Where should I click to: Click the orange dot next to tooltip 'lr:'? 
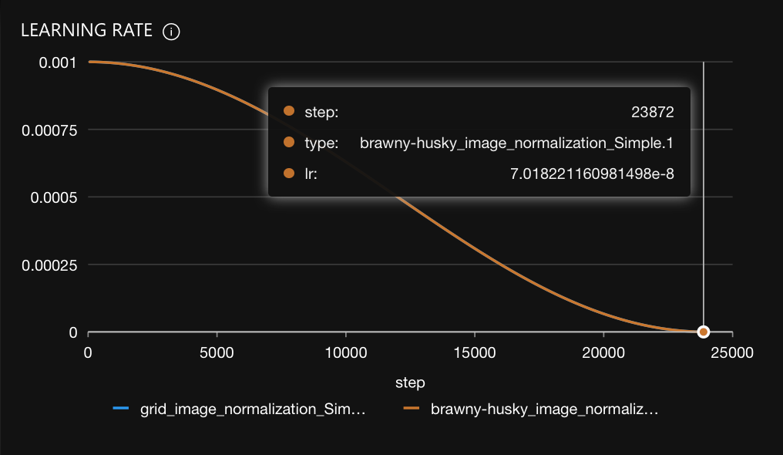(289, 174)
